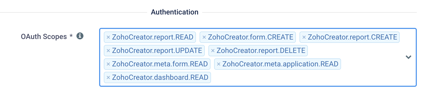Select the ZohoCreator.form.CREATE tag label
422x94 pixels.
point(250,37)
